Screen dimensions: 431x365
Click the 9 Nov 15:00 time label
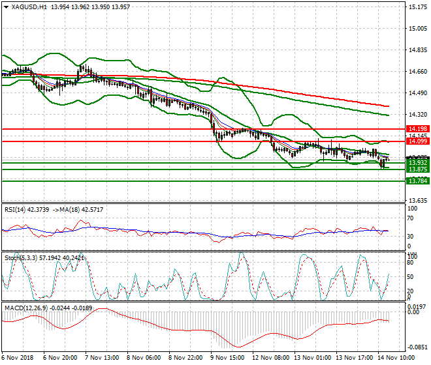click(x=228, y=358)
